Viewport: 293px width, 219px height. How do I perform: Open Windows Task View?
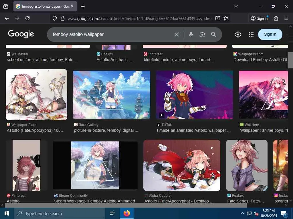112,213
